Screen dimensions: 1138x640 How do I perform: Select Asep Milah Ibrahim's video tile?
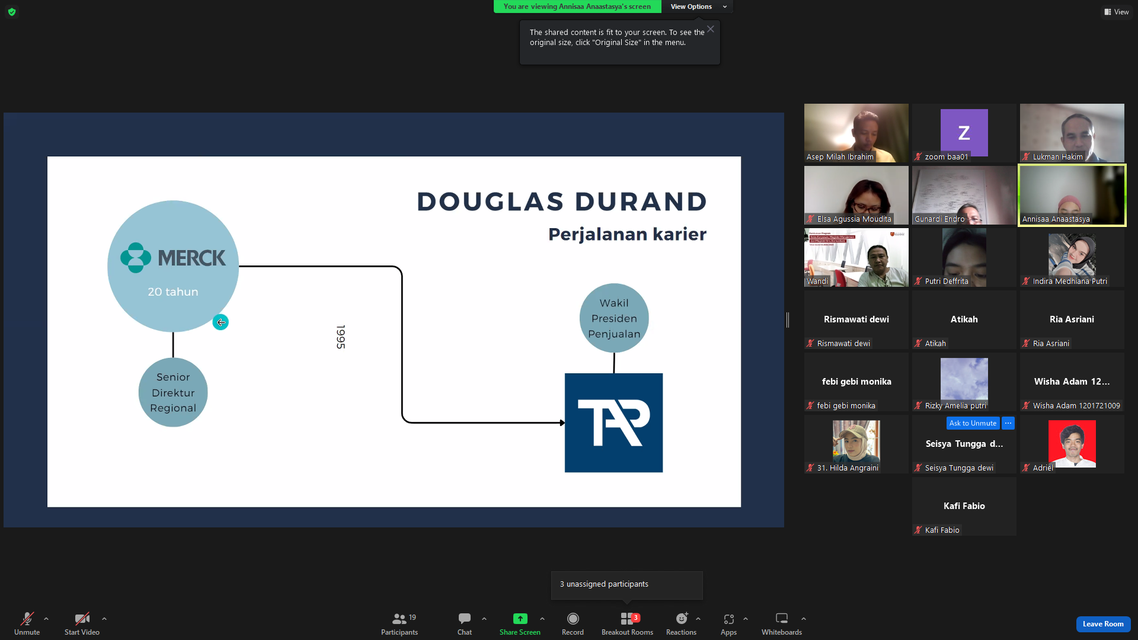pos(856,133)
